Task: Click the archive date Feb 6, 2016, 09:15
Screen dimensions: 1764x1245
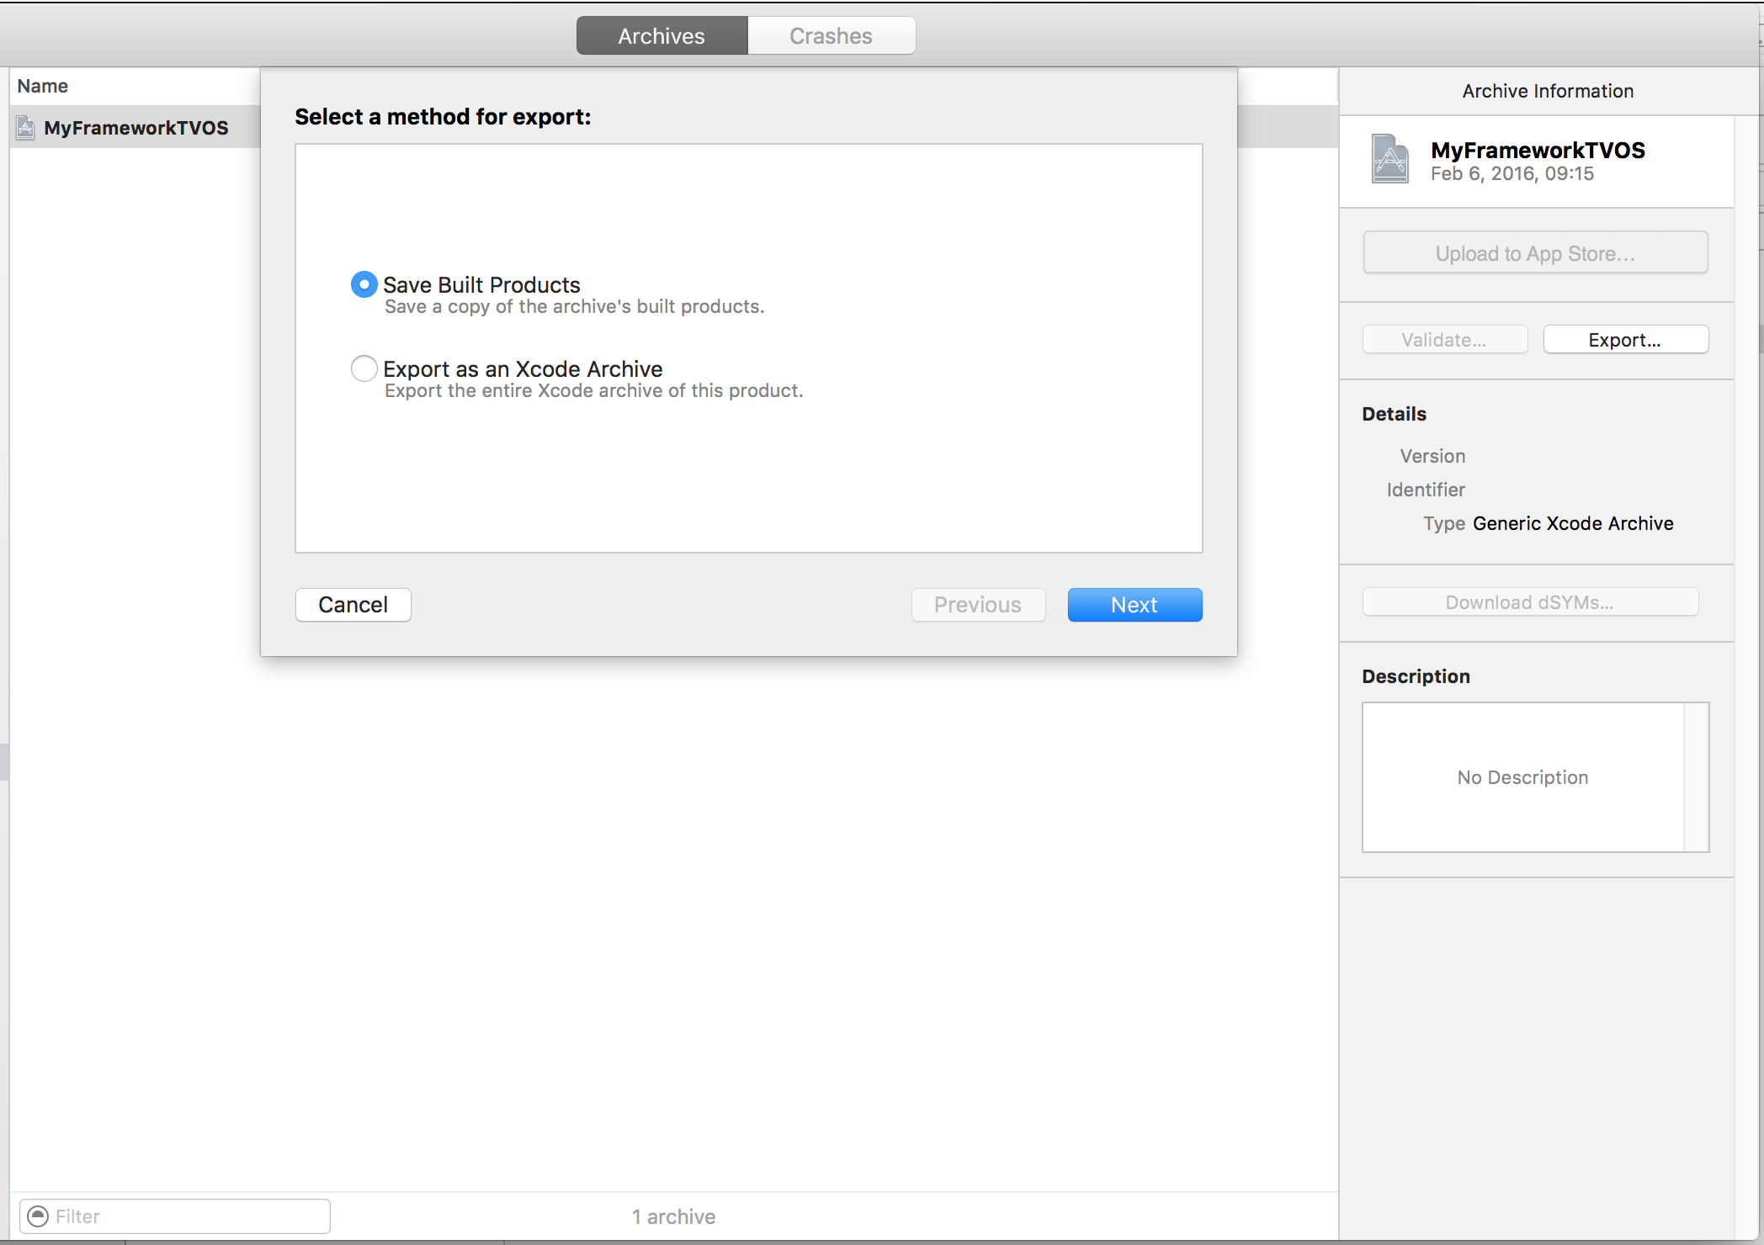Action: 1512,174
